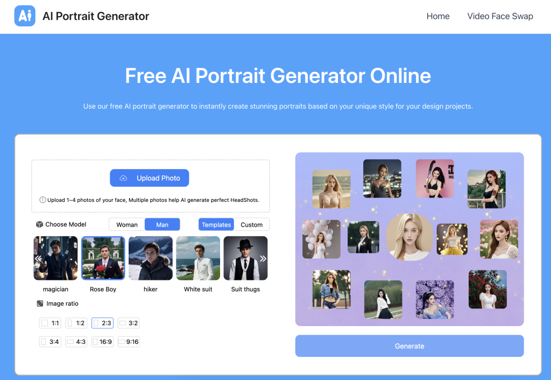The image size is (551, 380).
Task: Click the Generate button
Action: point(409,346)
